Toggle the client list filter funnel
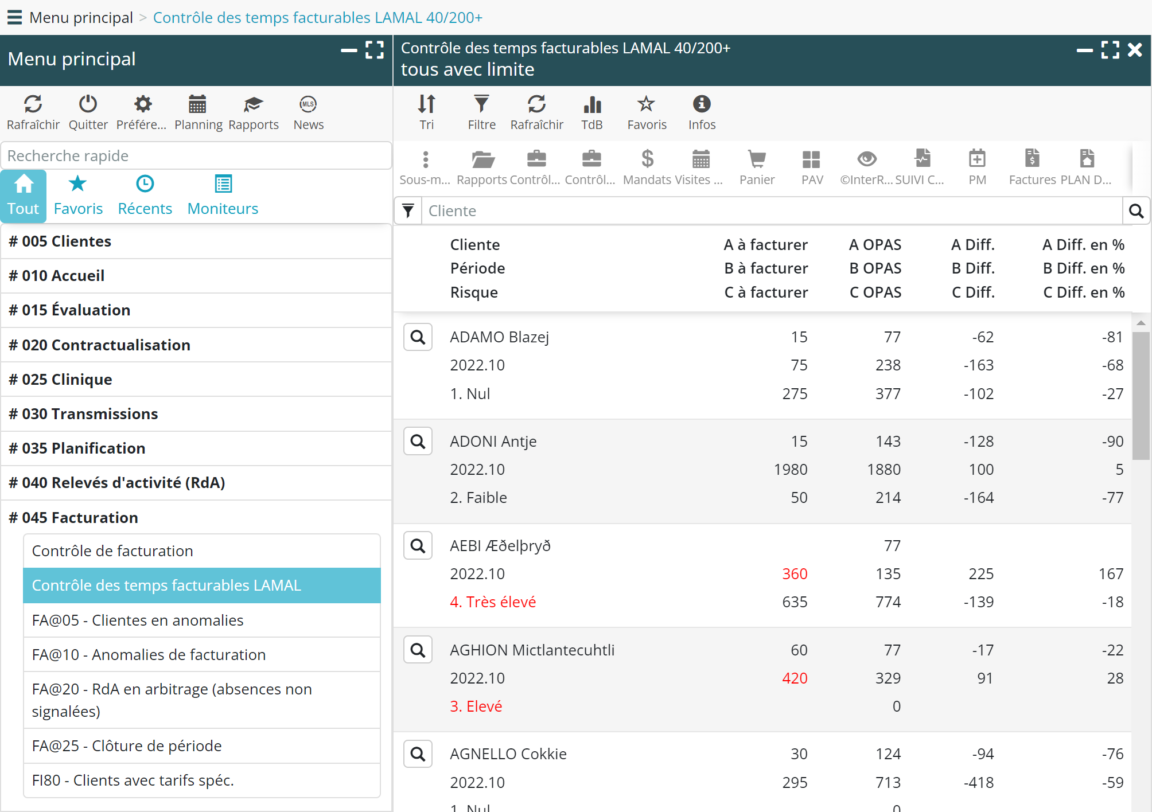This screenshot has height=812, width=1152. pos(408,211)
